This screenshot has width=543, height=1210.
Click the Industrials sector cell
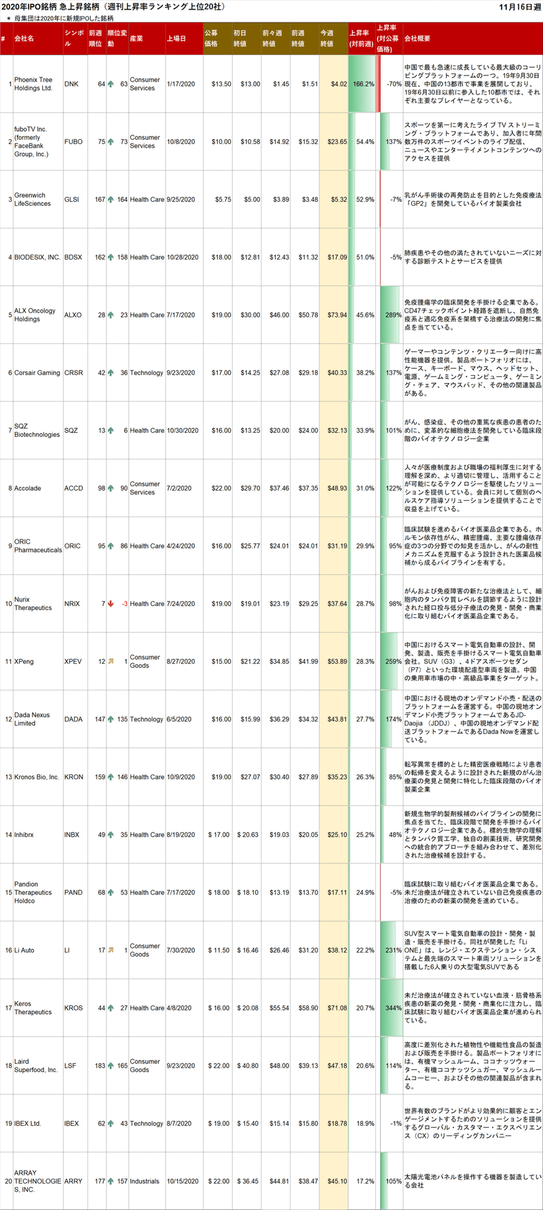(x=147, y=1181)
